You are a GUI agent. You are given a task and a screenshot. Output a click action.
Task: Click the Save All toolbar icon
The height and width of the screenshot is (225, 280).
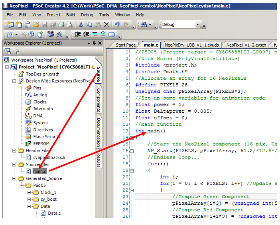pyautogui.click(x=53, y=24)
